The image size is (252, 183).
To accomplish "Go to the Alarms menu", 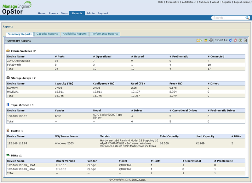I will (53, 13).
